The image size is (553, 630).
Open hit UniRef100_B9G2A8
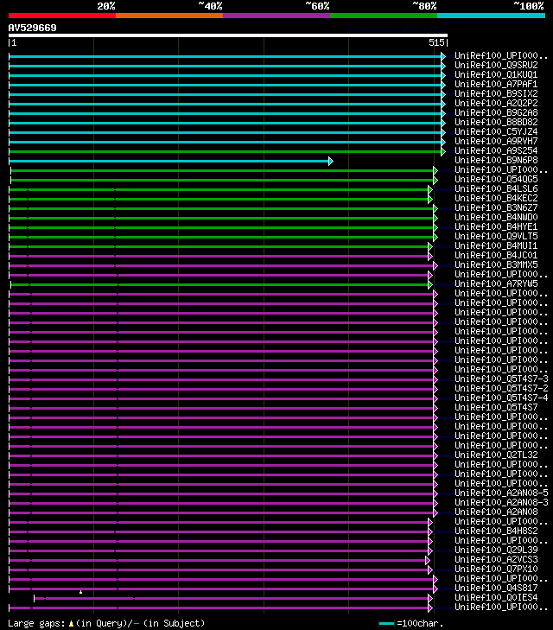pos(496,113)
